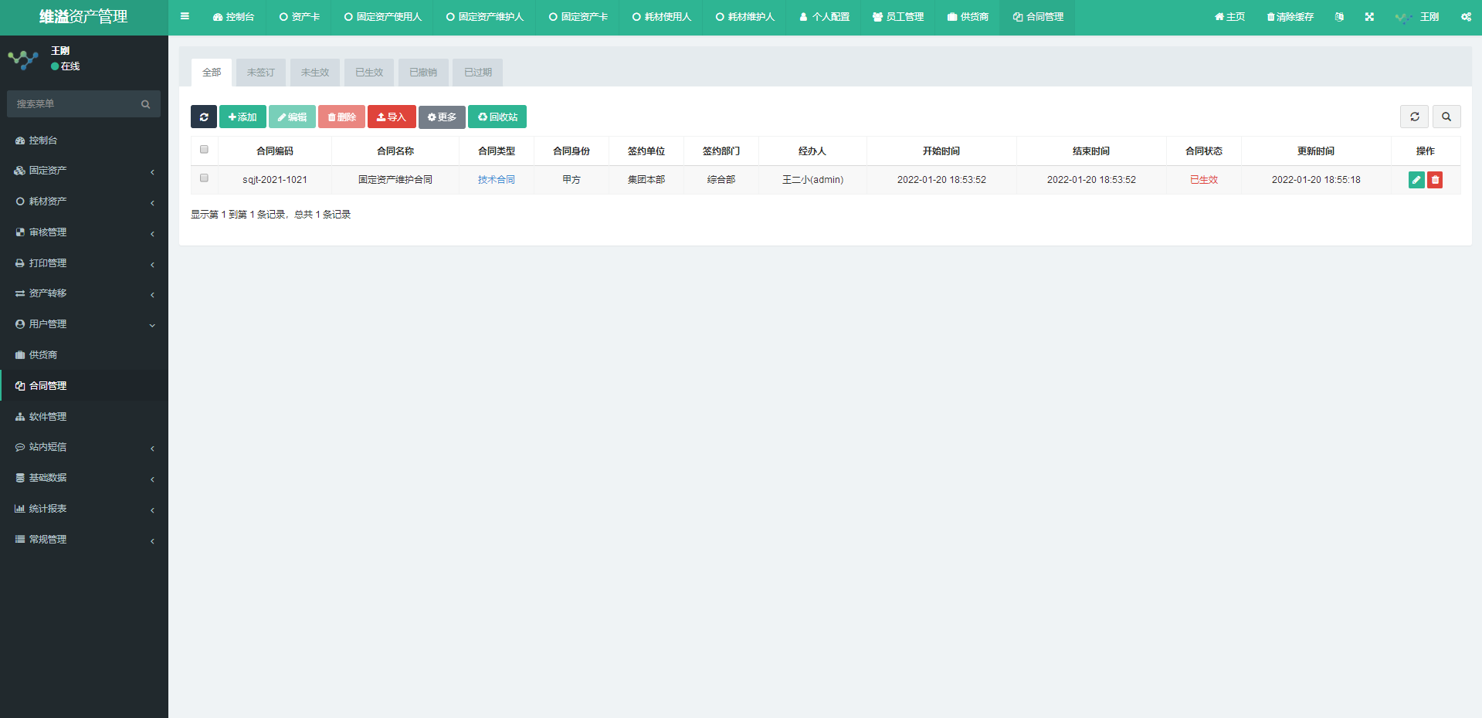Click the refresh icon button above table right
The height and width of the screenshot is (718, 1482).
pos(1414,117)
